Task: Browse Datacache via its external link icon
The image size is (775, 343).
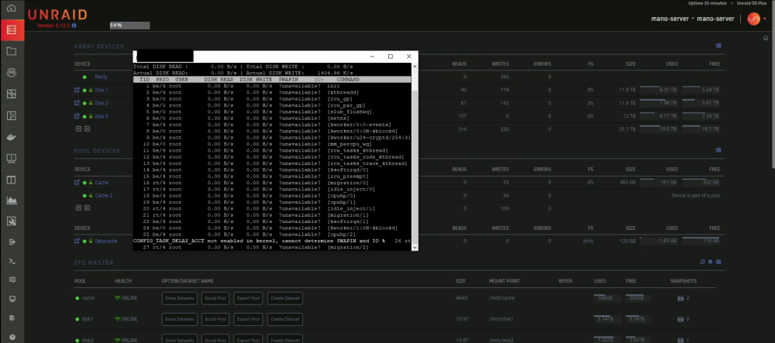Action: pos(77,241)
